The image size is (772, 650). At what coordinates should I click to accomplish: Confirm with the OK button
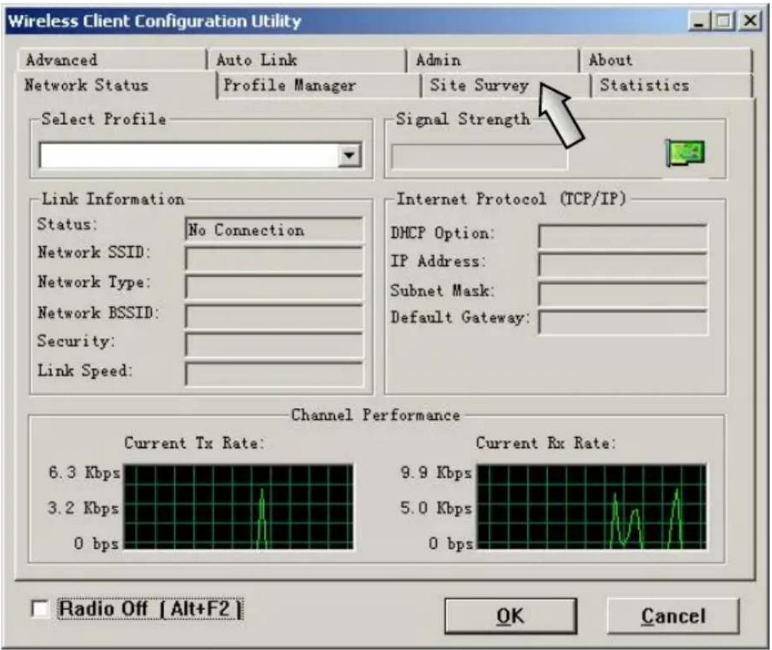[x=510, y=616]
